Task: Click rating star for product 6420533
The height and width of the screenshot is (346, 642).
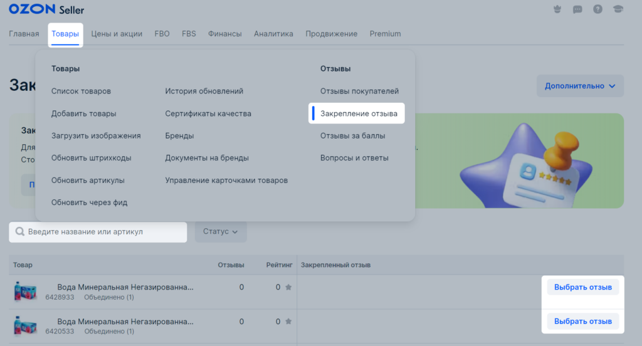Action: (288, 322)
